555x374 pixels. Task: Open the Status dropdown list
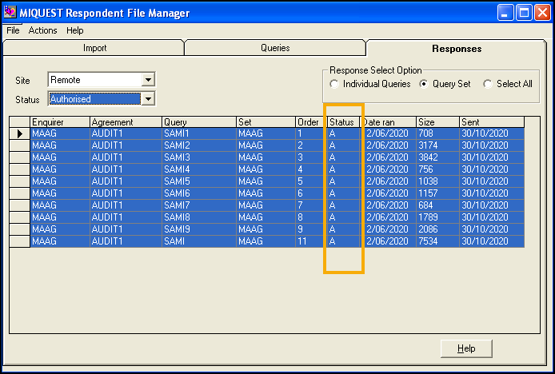coord(147,99)
